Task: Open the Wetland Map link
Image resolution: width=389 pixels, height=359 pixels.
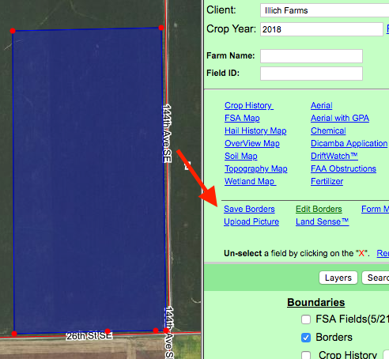Action: 250,181
